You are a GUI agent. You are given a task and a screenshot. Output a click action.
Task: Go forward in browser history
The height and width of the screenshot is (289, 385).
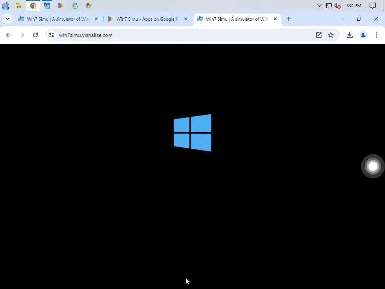pos(22,35)
